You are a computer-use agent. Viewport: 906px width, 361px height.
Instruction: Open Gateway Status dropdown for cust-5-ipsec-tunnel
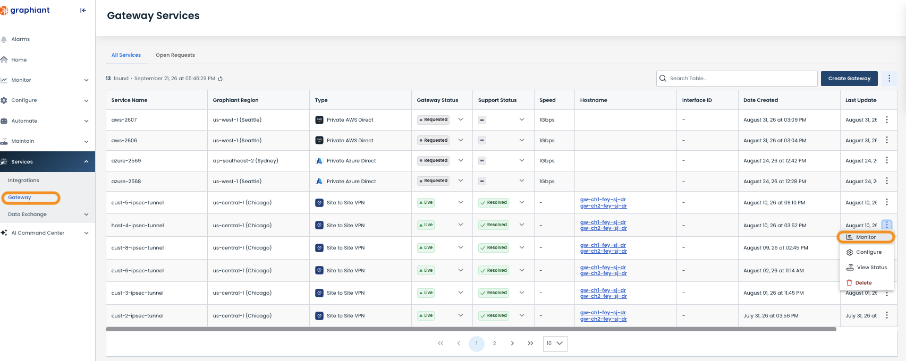[x=461, y=202]
